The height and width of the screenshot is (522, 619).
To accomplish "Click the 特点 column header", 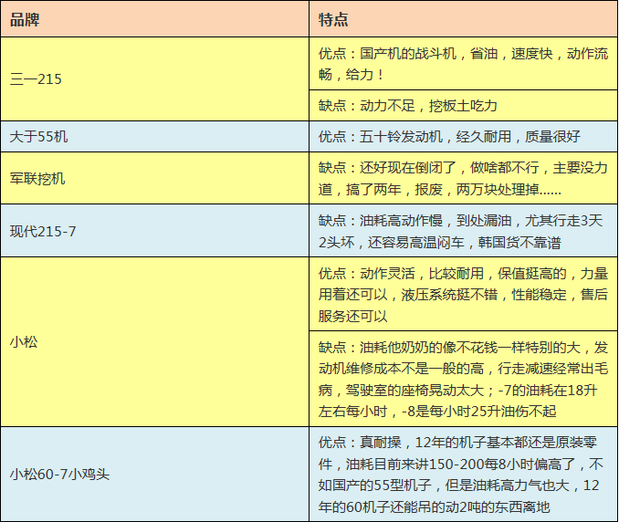I will point(333,19).
